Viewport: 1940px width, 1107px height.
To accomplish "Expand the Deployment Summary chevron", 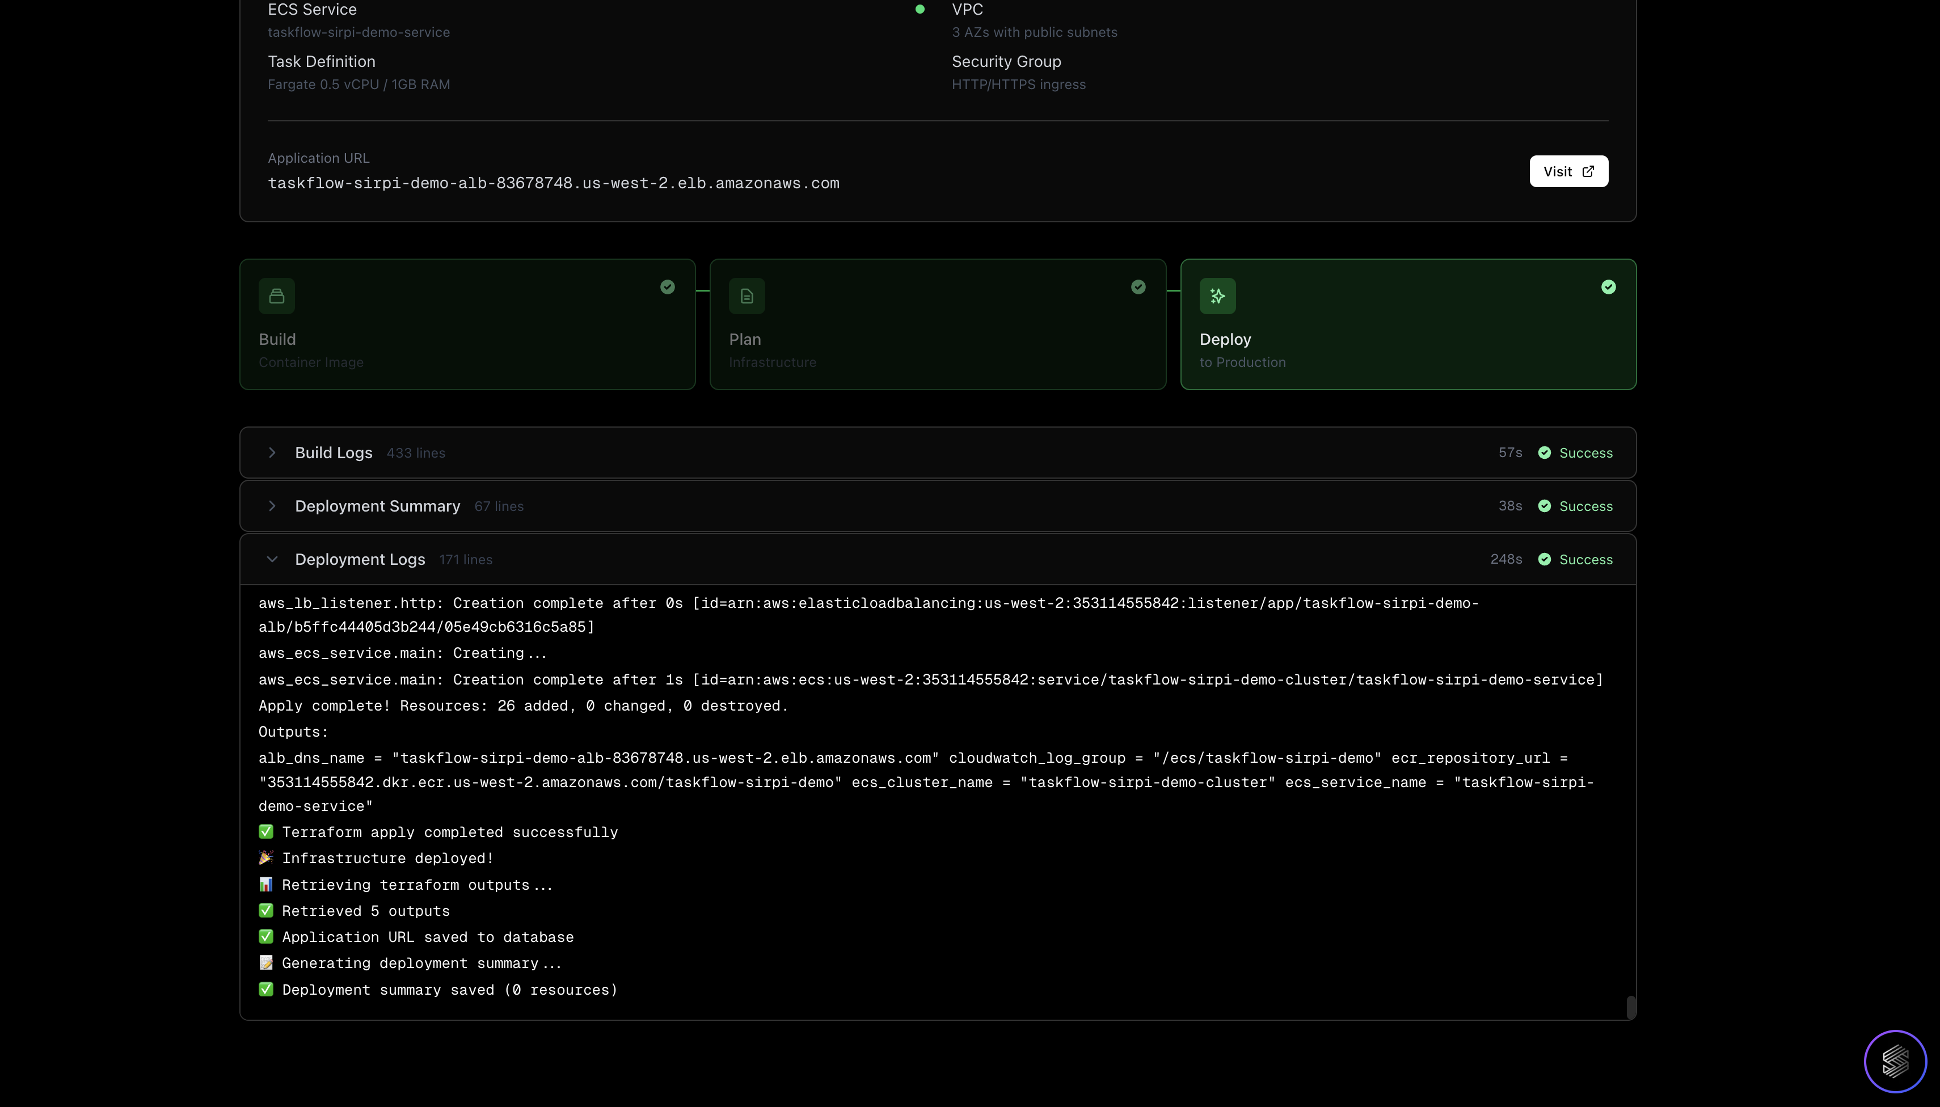I will [272, 506].
